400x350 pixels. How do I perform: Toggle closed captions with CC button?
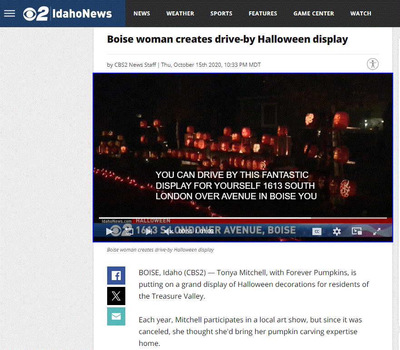317,232
